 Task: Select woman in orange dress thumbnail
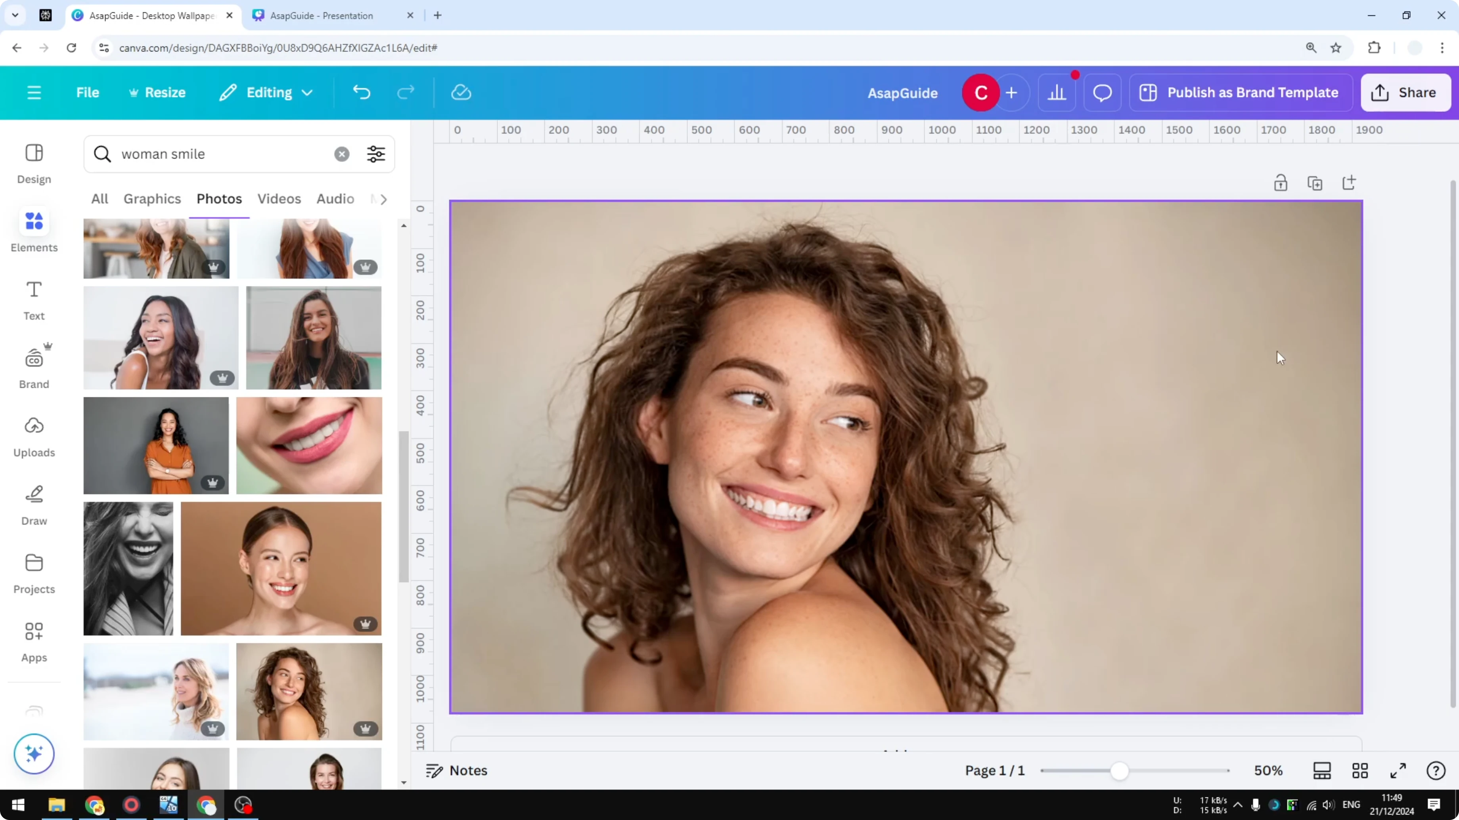[156, 445]
